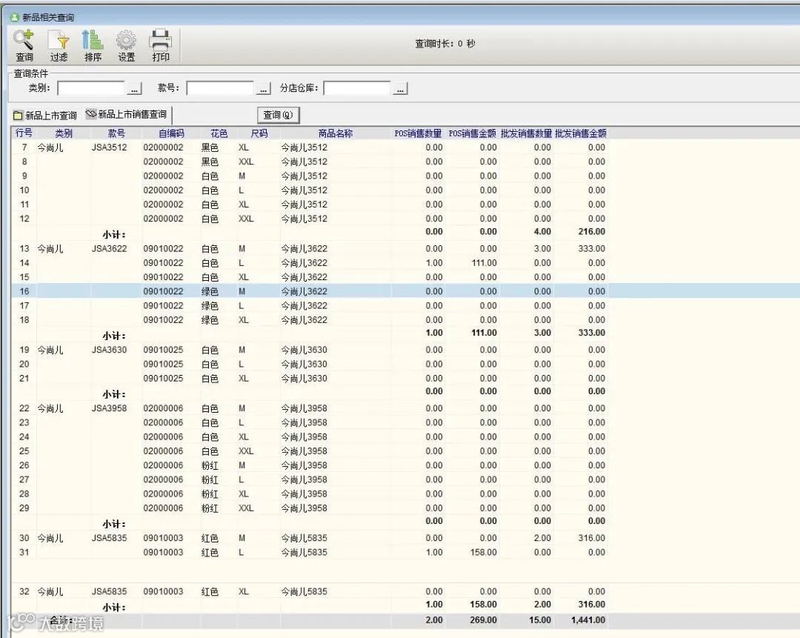
Task: Select row 13 style JSA3622
Action: [x=109, y=249]
